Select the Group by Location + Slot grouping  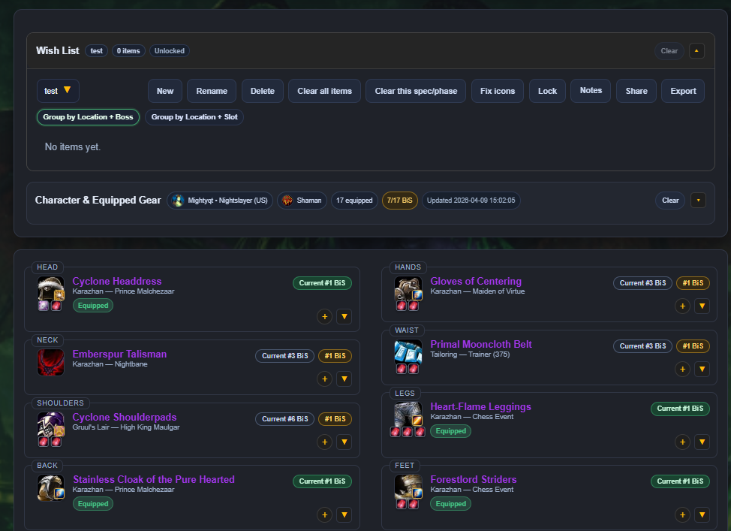[194, 117]
